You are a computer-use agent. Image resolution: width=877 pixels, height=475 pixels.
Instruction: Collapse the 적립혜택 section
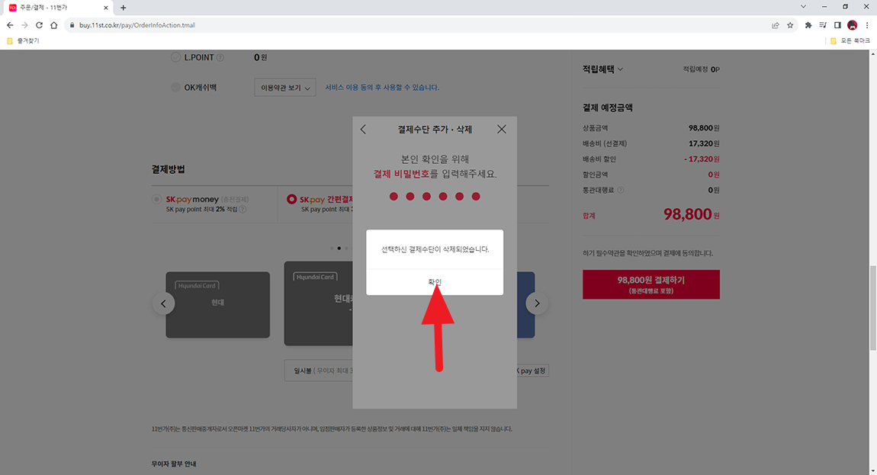[x=619, y=69]
